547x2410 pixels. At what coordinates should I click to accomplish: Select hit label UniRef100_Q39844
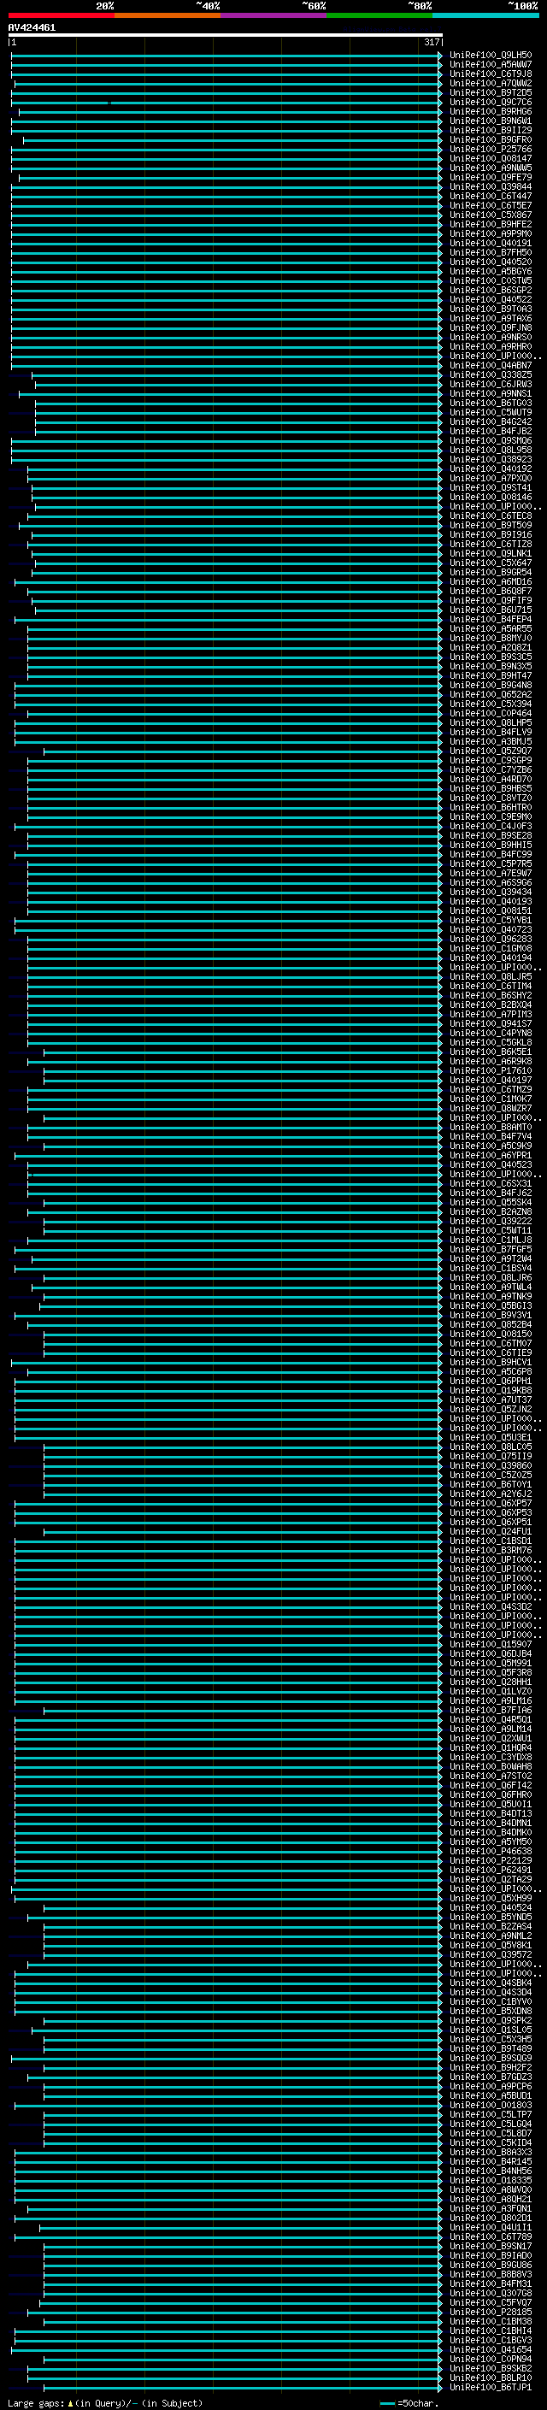point(491,187)
